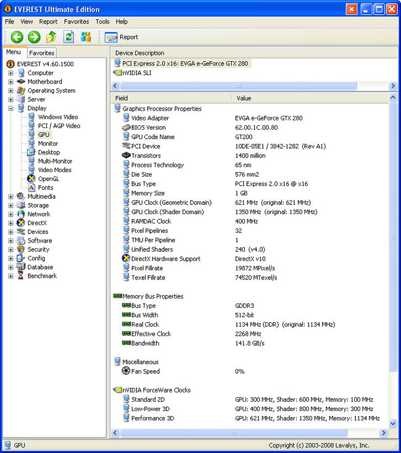Screen dimensions: 401x453
Task: Open the Tools menu
Action: click(102, 22)
